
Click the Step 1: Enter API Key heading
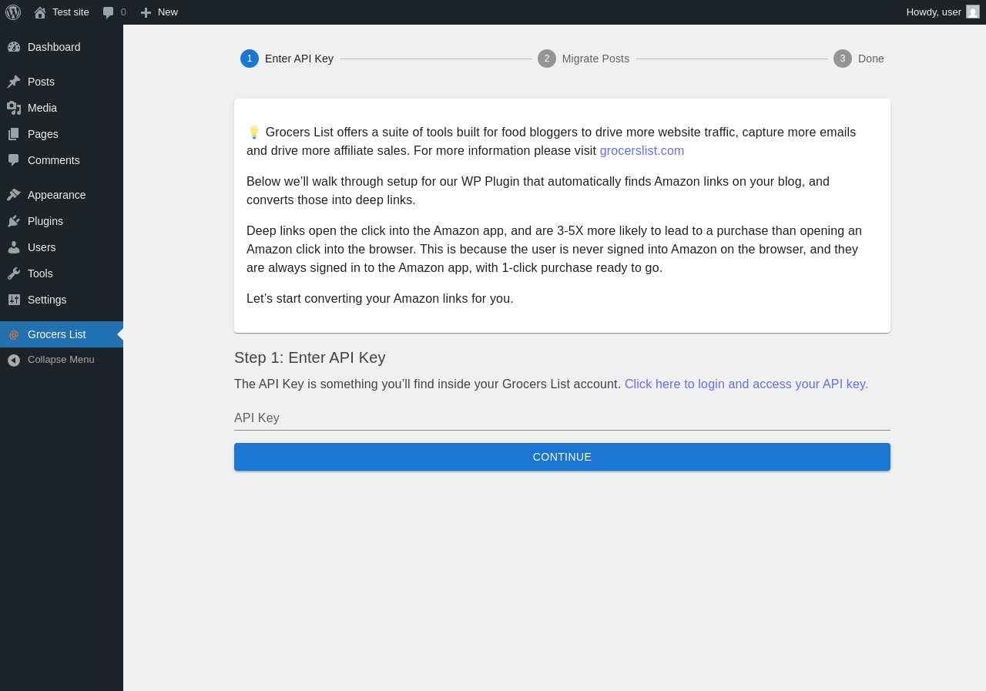pyautogui.click(x=310, y=357)
